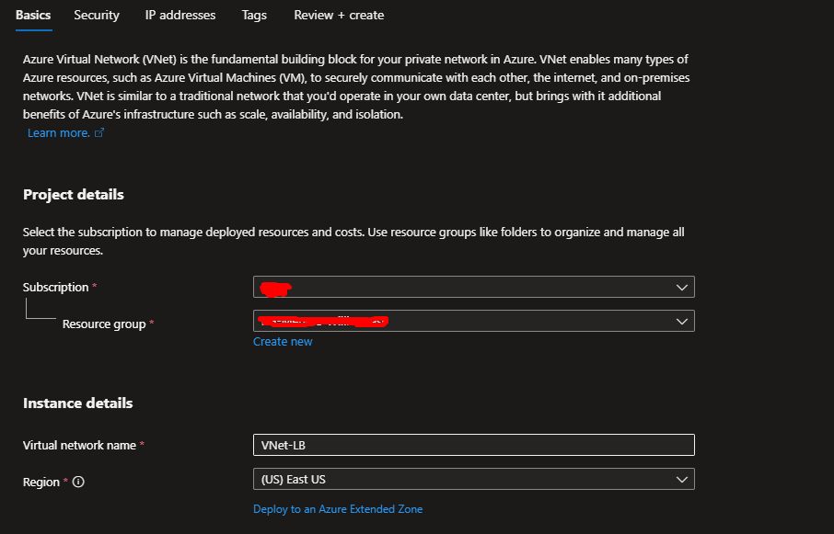Image resolution: width=834 pixels, height=534 pixels.
Task: Open the (US) East US region dropdown
Action: (473, 480)
